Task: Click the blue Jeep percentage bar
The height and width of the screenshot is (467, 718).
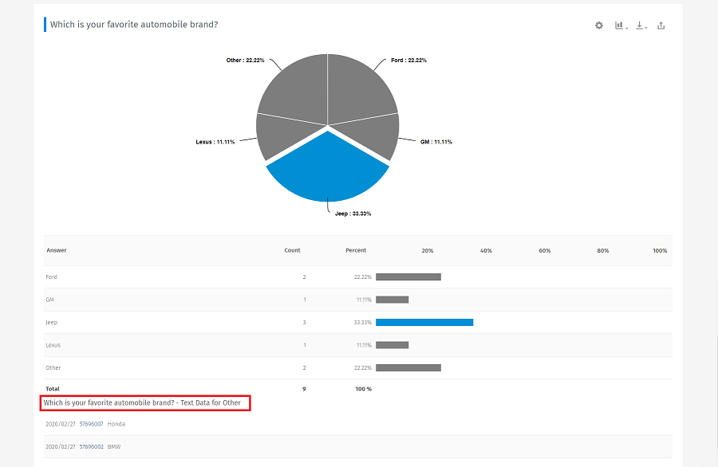Action: coord(425,322)
